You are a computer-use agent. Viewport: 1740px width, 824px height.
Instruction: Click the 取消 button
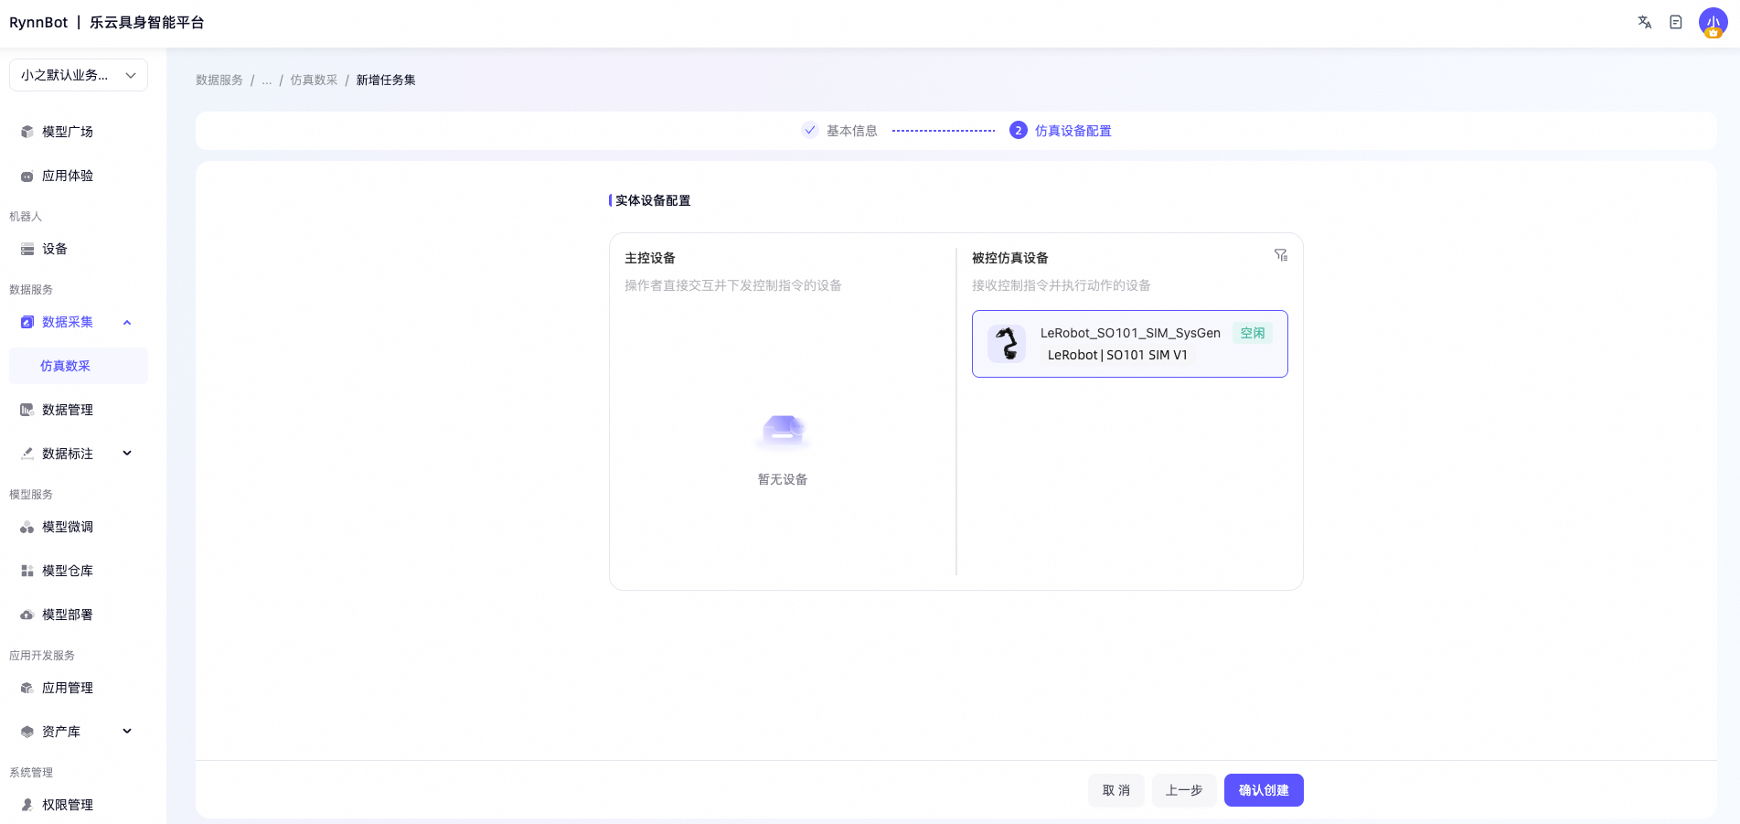[x=1116, y=790]
